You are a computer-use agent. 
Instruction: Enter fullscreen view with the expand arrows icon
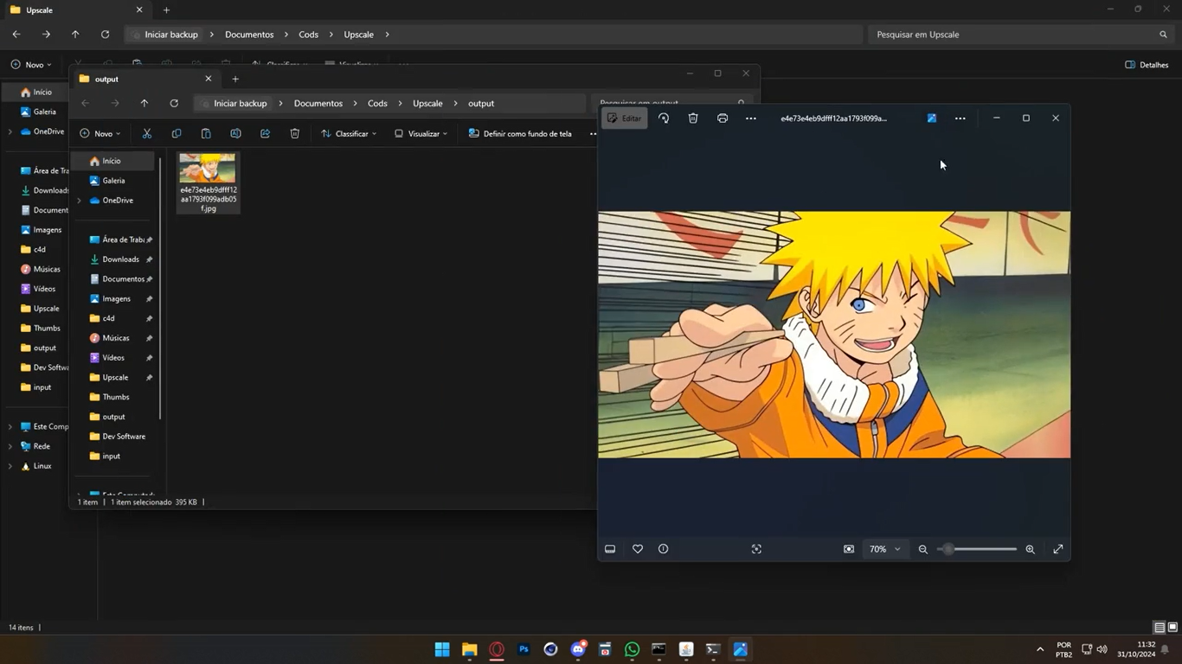point(1058,549)
